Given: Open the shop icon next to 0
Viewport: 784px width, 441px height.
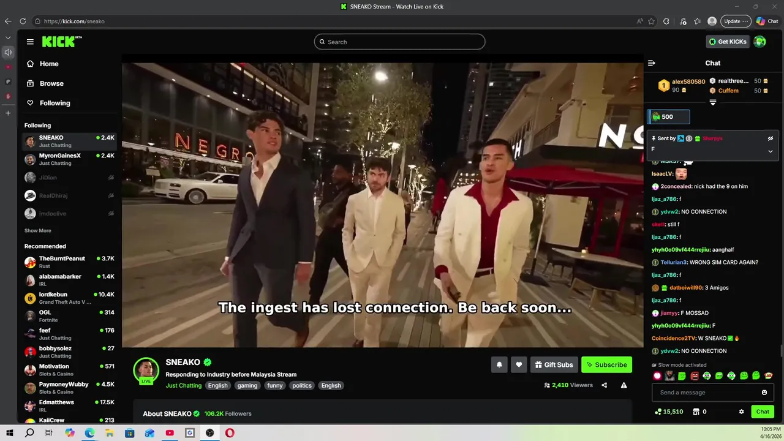Looking at the screenshot, I should pos(696,412).
